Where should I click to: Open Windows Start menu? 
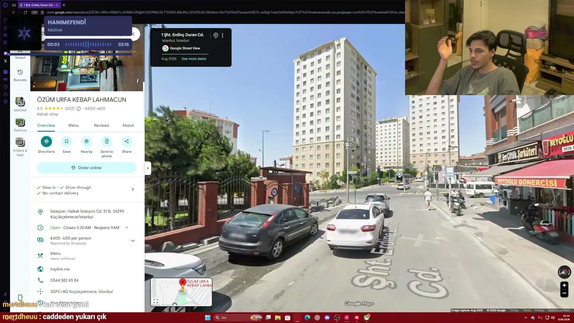208,318
